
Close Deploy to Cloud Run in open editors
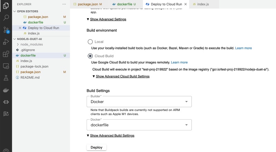(20, 28)
